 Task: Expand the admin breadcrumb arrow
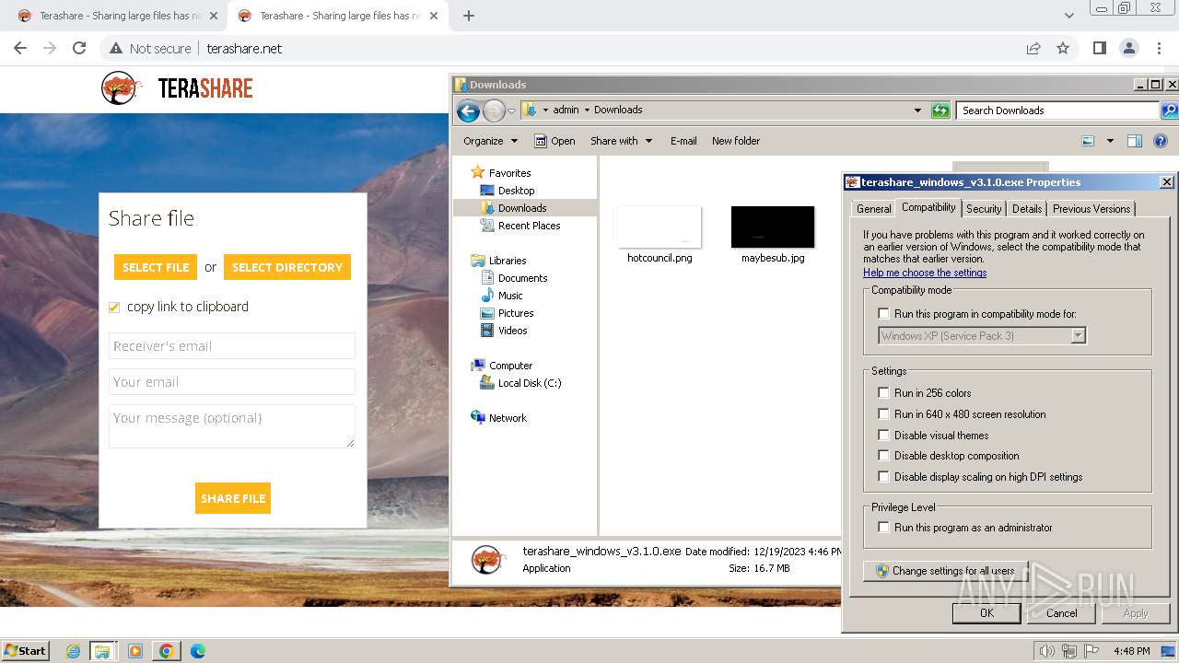pyautogui.click(x=587, y=110)
